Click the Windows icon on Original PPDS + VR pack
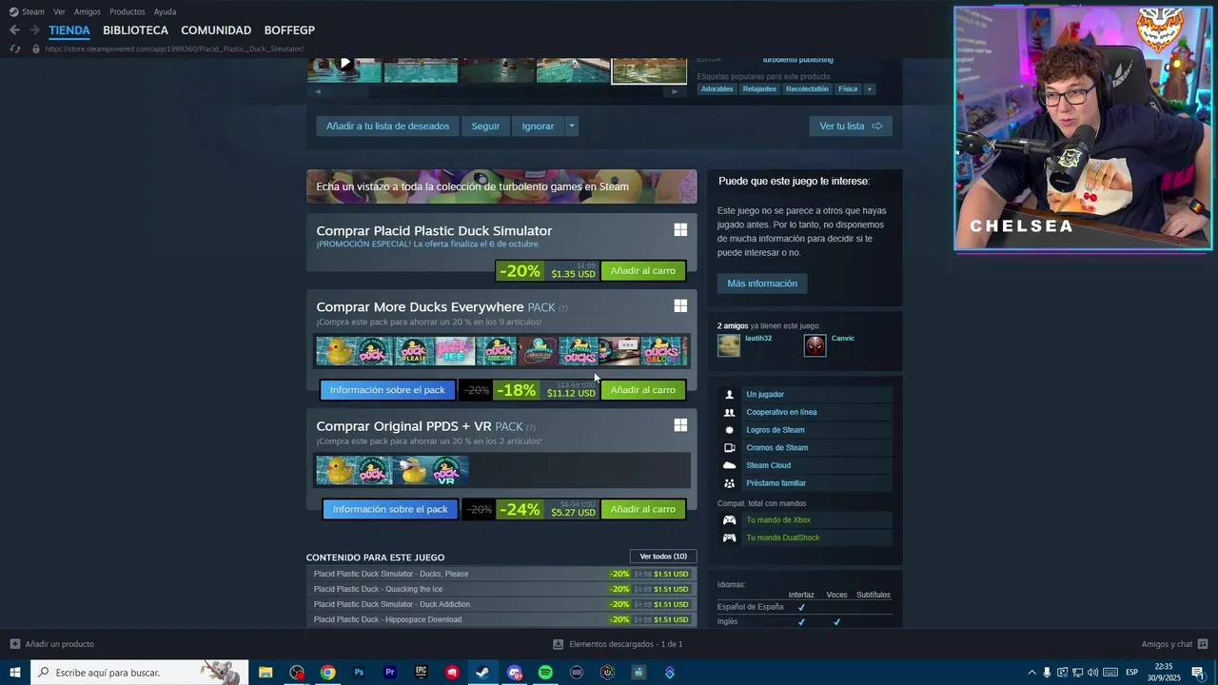This screenshot has height=685, width=1218. pyautogui.click(x=680, y=425)
